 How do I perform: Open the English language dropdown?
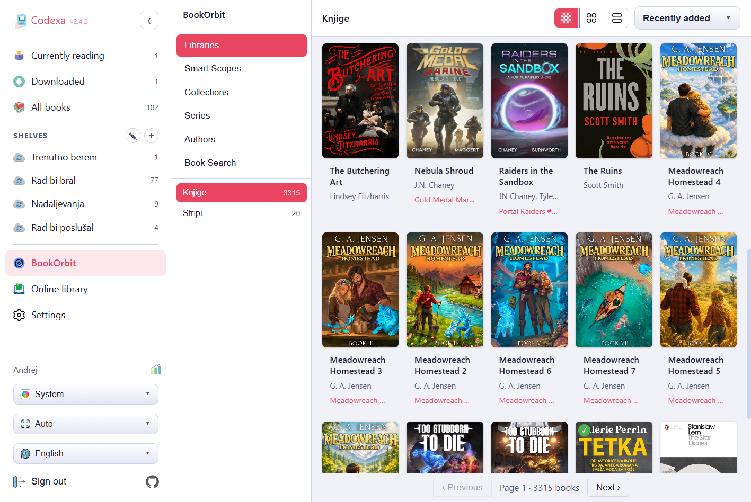click(x=86, y=454)
